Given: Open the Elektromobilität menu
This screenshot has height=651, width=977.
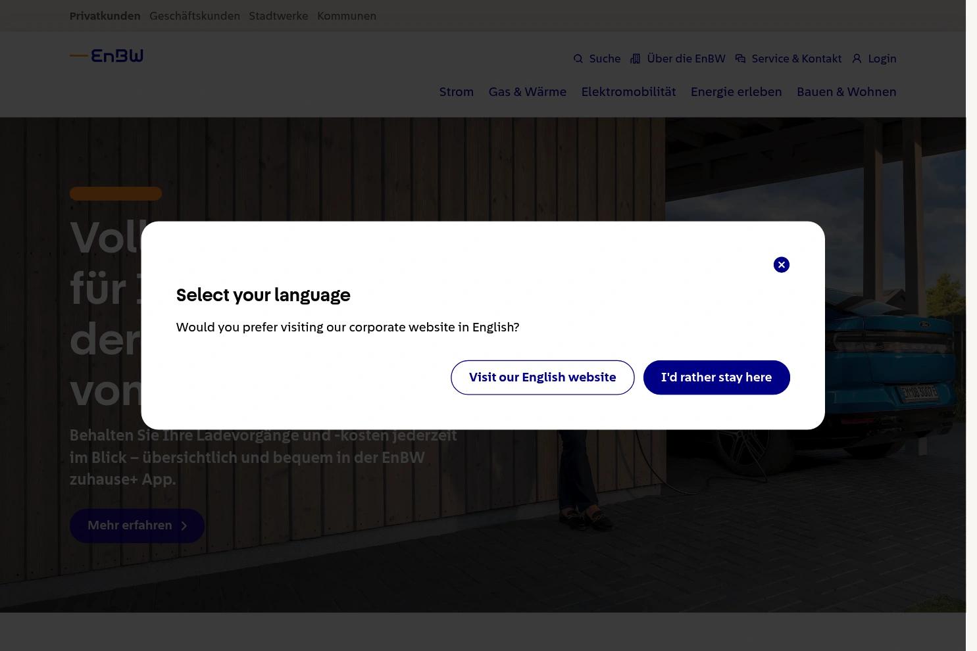Looking at the screenshot, I should click(628, 92).
